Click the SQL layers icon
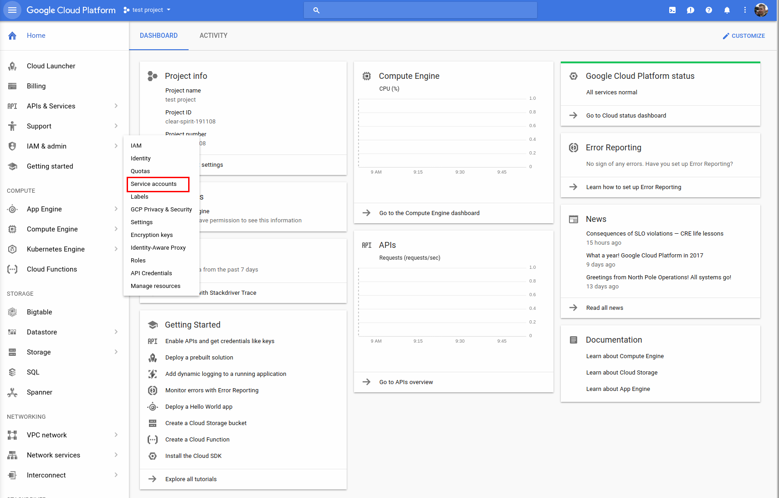Image resolution: width=779 pixels, height=498 pixels. click(12, 372)
